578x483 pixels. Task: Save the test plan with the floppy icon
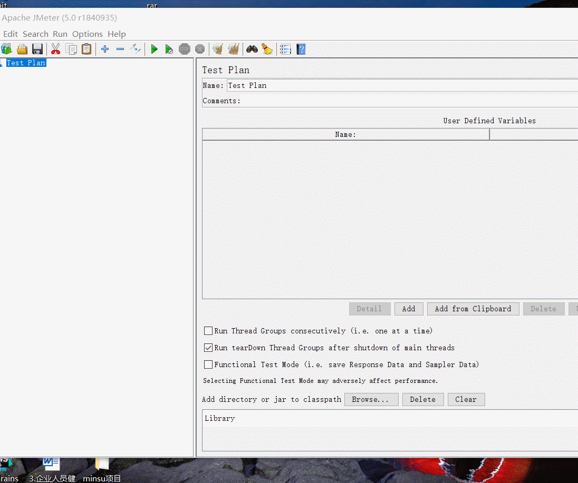(x=37, y=49)
